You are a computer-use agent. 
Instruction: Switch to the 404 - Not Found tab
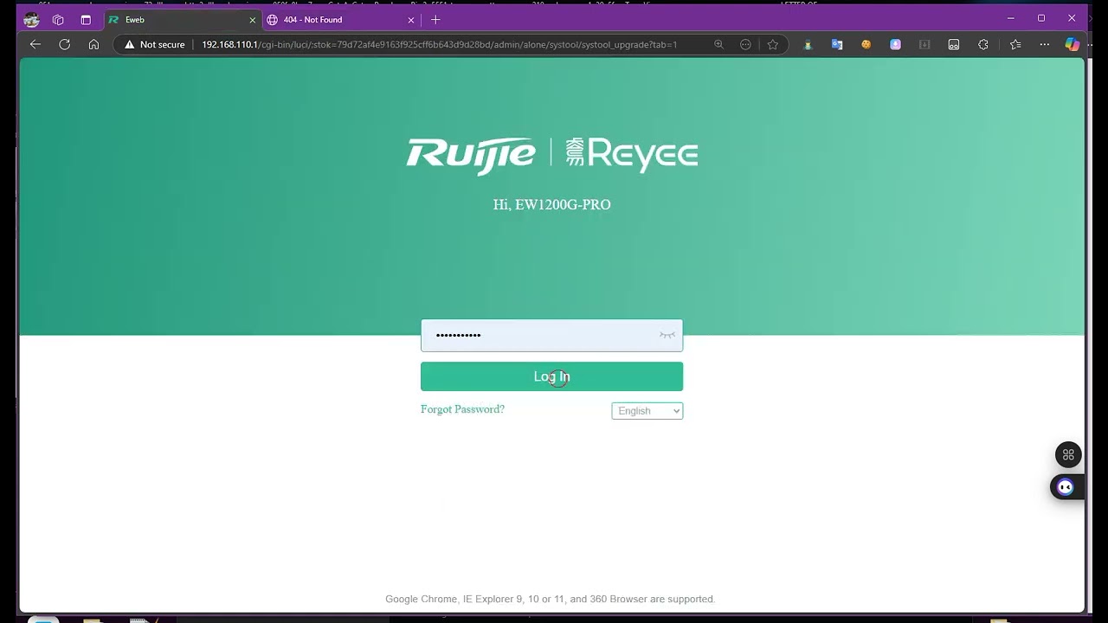click(x=340, y=19)
